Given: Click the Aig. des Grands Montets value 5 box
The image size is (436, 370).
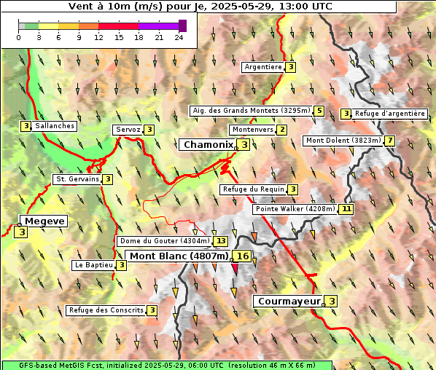Looking at the screenshot, I should pyautogui.click(x=319, y=111).
